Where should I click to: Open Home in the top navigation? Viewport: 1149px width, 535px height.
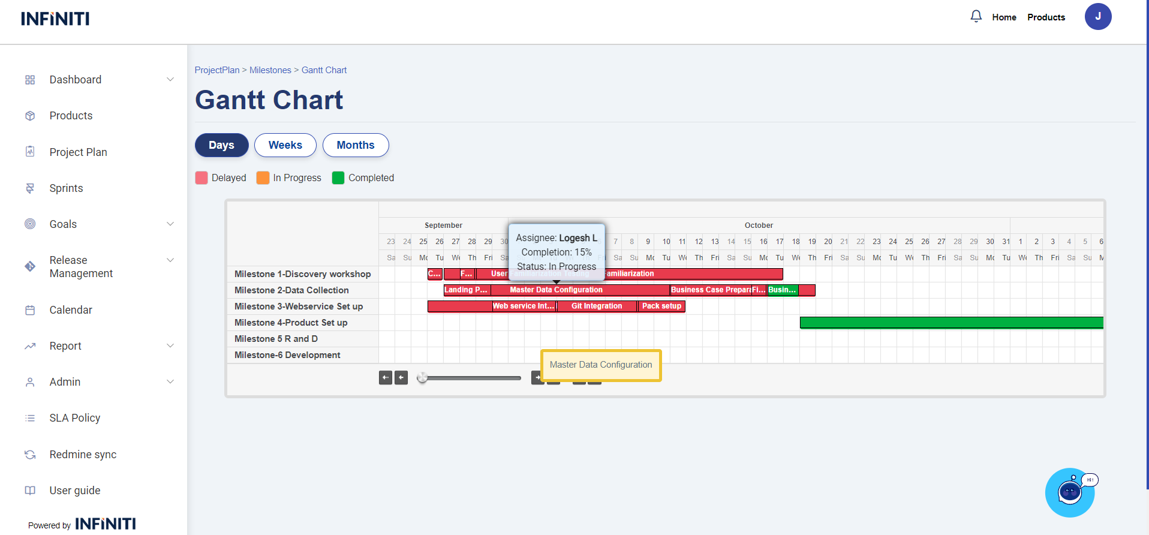click(x=1004, y=17)
